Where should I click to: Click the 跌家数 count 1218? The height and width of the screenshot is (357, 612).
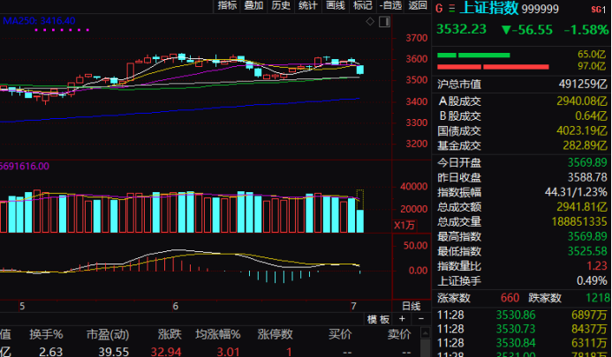click(x=598, y=298)
